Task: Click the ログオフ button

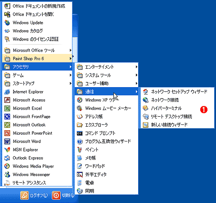Action: (x=34, y=195)
